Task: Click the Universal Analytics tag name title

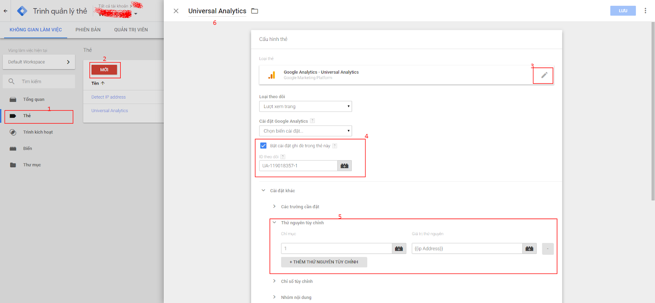Action: [217, 11]
